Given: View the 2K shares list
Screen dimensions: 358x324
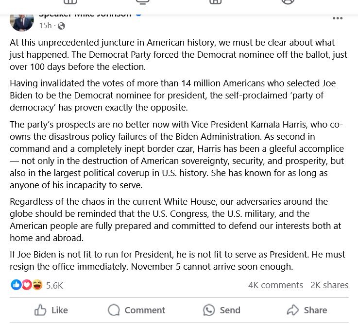Looking at the screenshot, I should click(x=329, y=285).
